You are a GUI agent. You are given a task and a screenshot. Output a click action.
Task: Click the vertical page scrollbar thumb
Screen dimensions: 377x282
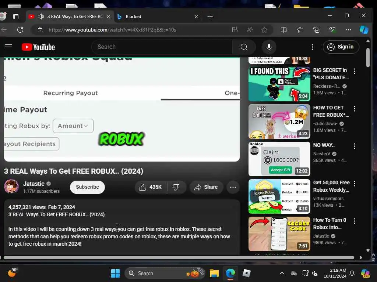(368, 58)
